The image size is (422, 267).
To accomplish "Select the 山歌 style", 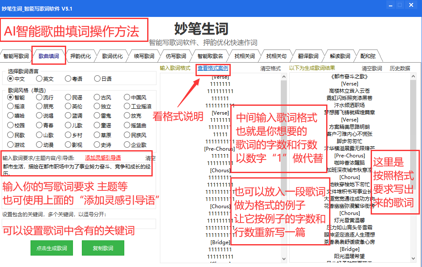I will click(45, 135).
